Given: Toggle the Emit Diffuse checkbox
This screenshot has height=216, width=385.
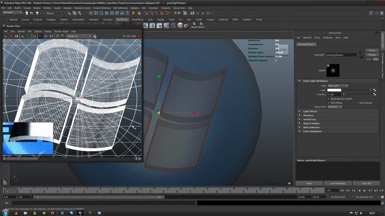Looking at the screenshot, I should tap(329, 103).
